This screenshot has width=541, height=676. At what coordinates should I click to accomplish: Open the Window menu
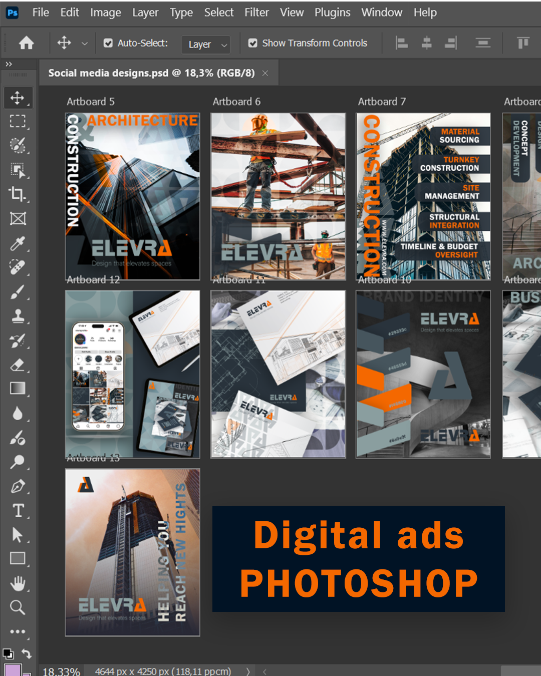pyautogui.click(x=382, y=13)
